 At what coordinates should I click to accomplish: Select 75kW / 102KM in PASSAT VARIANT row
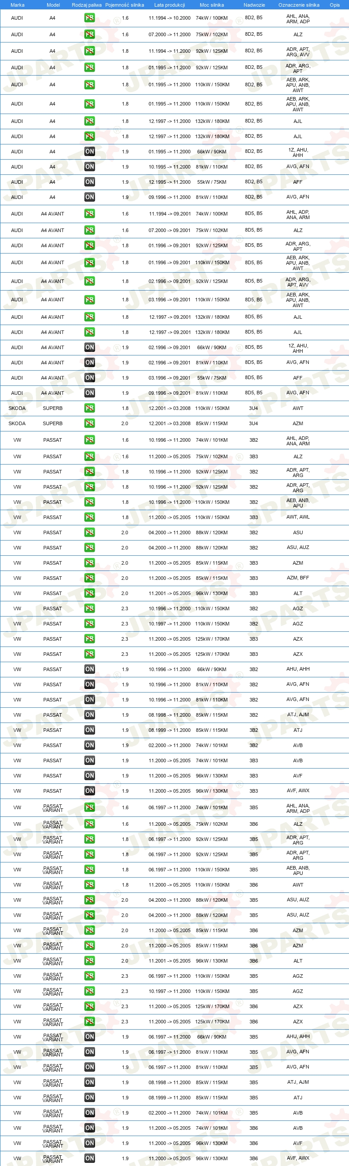point(212,824)
